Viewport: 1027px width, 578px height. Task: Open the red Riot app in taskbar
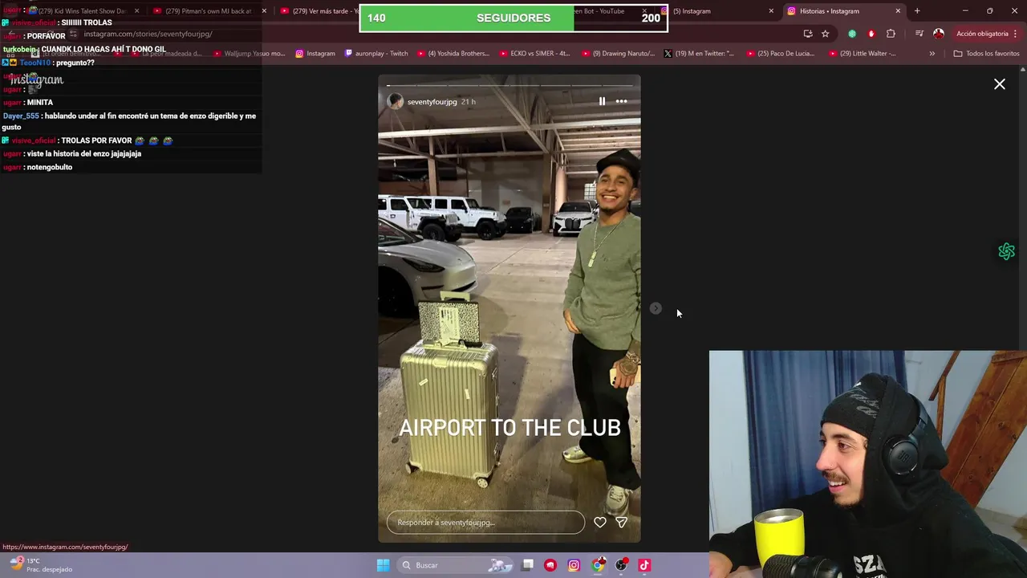pyautogui.click(x=550, y=565)
